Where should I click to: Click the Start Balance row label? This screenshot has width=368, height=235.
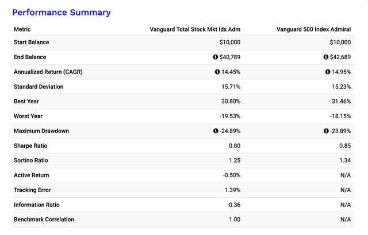(x=32, y=42)
